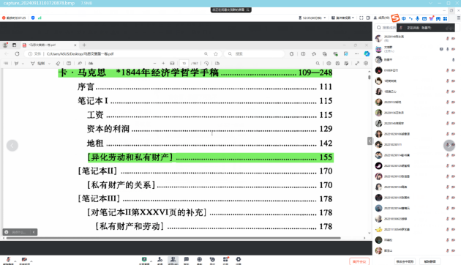Expand the meeting duration timer dropdown
The height and width of the screenshot is (265, 461).
pos(325,18)
